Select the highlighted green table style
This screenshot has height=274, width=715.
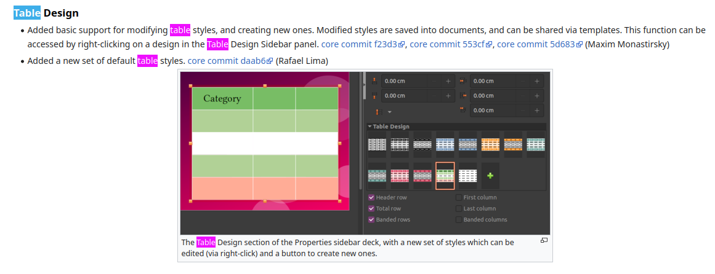click(445, 176)
